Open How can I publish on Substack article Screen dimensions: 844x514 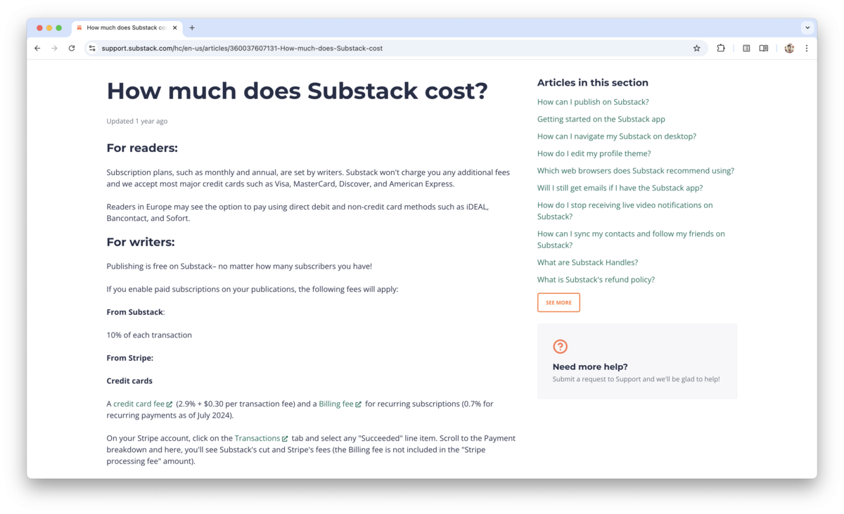[593, 101]
